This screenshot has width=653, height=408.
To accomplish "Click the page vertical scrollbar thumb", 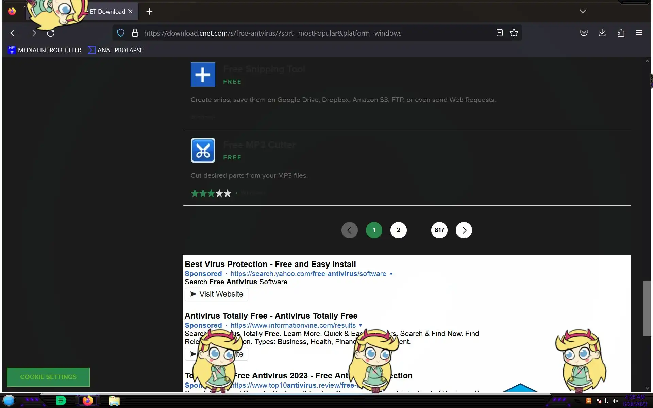I will (647, 308).
